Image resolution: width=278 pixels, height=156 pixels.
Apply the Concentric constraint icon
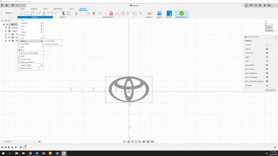point(123,13)
